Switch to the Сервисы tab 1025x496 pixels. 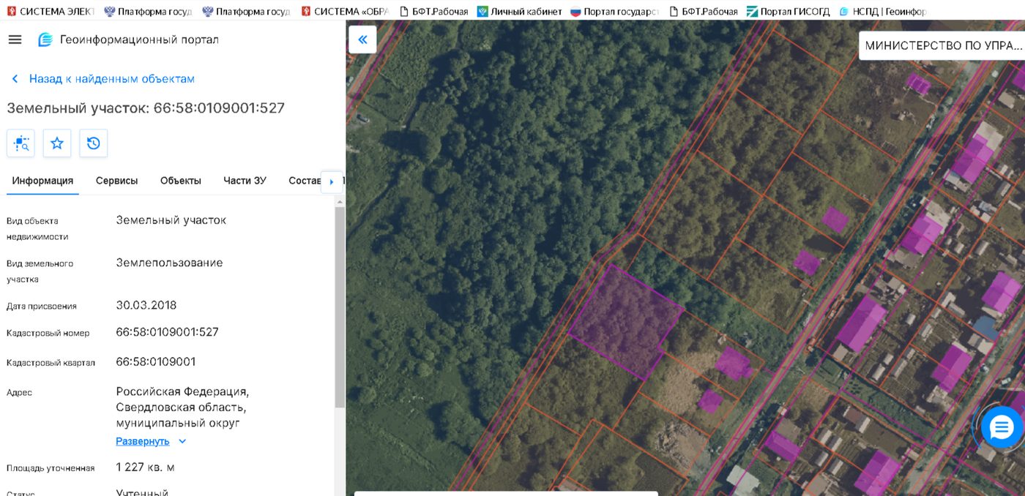click(116, 181)
